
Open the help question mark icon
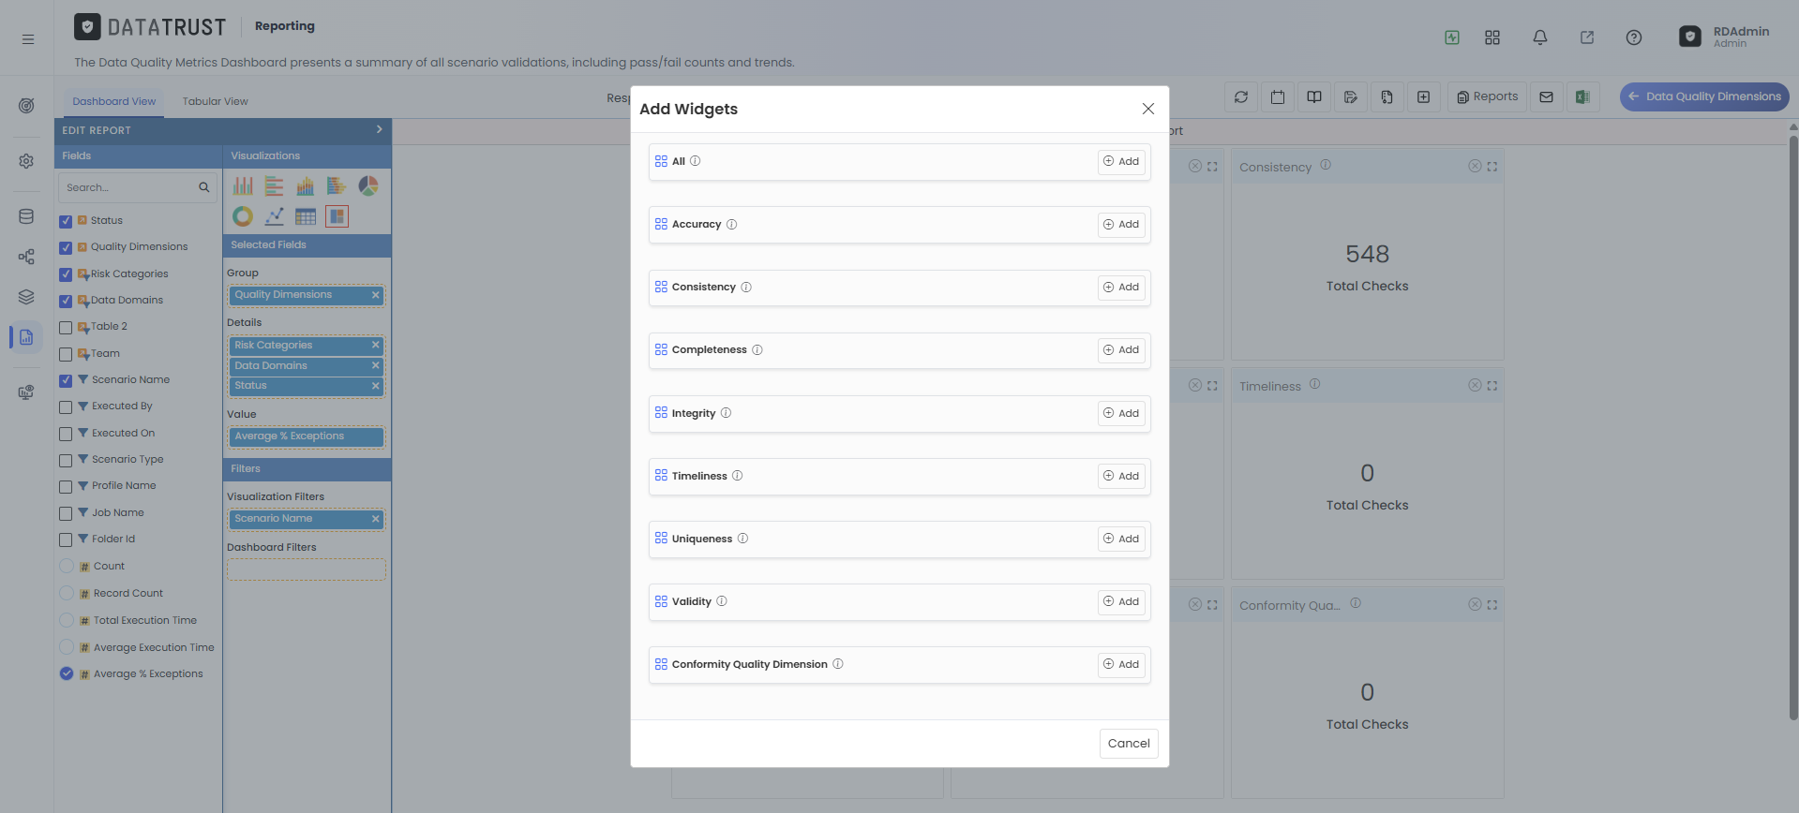(1634, 37)
